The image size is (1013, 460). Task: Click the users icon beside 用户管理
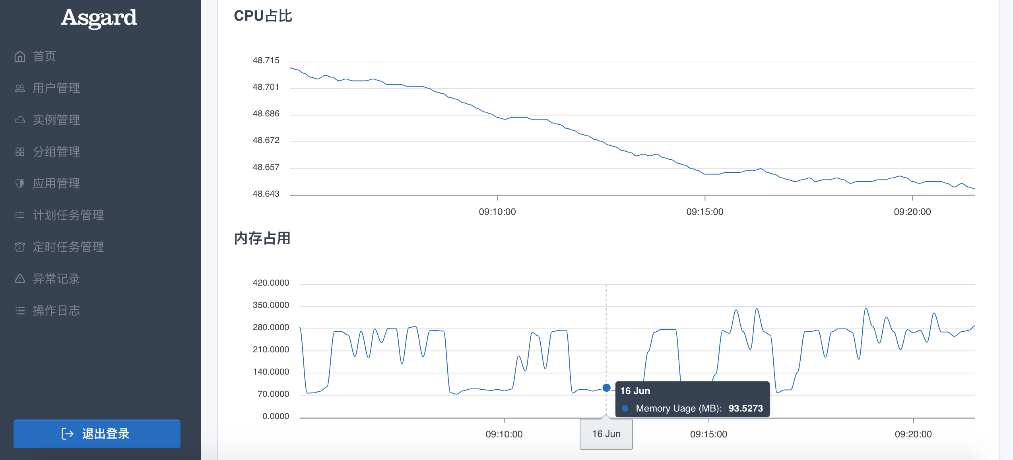[x=19, y=88]
